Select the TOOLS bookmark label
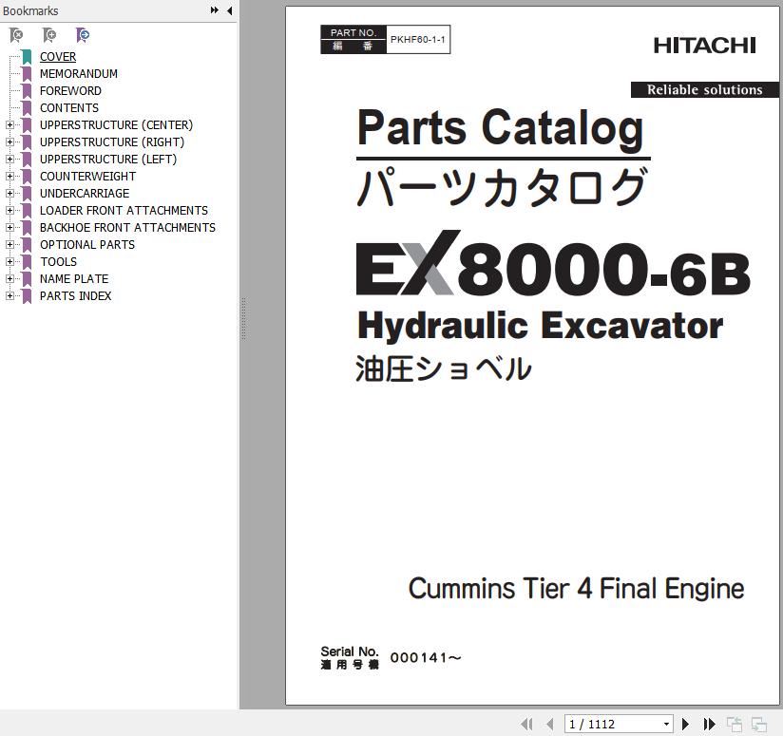783x736 pixels. (x=58, y=261)
